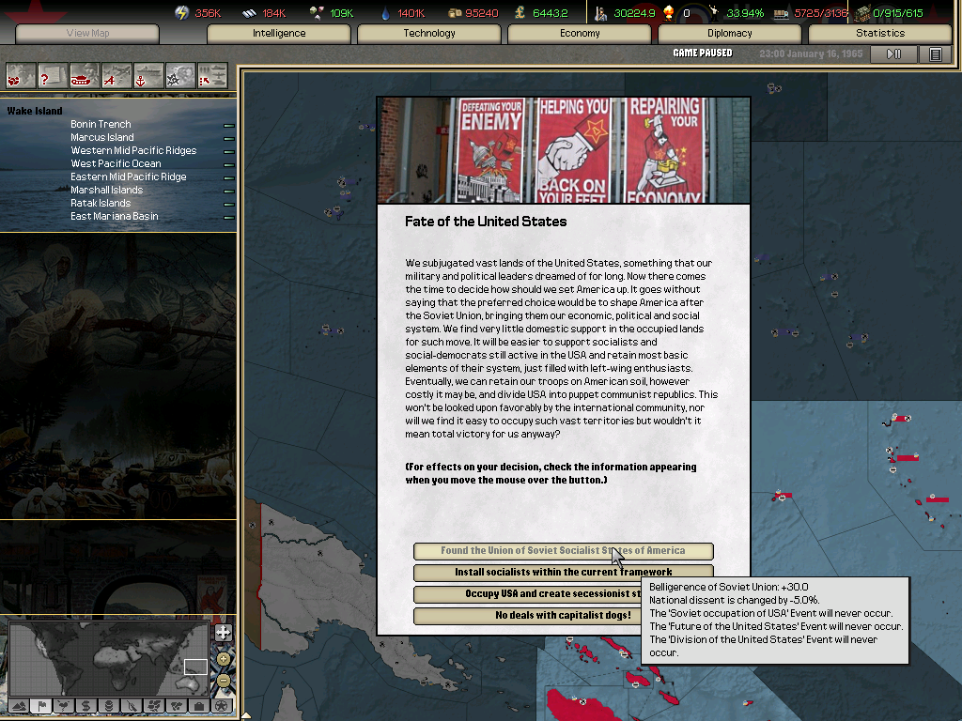Switch to the Technology tab
962x721 pixels.
point(429,34)
